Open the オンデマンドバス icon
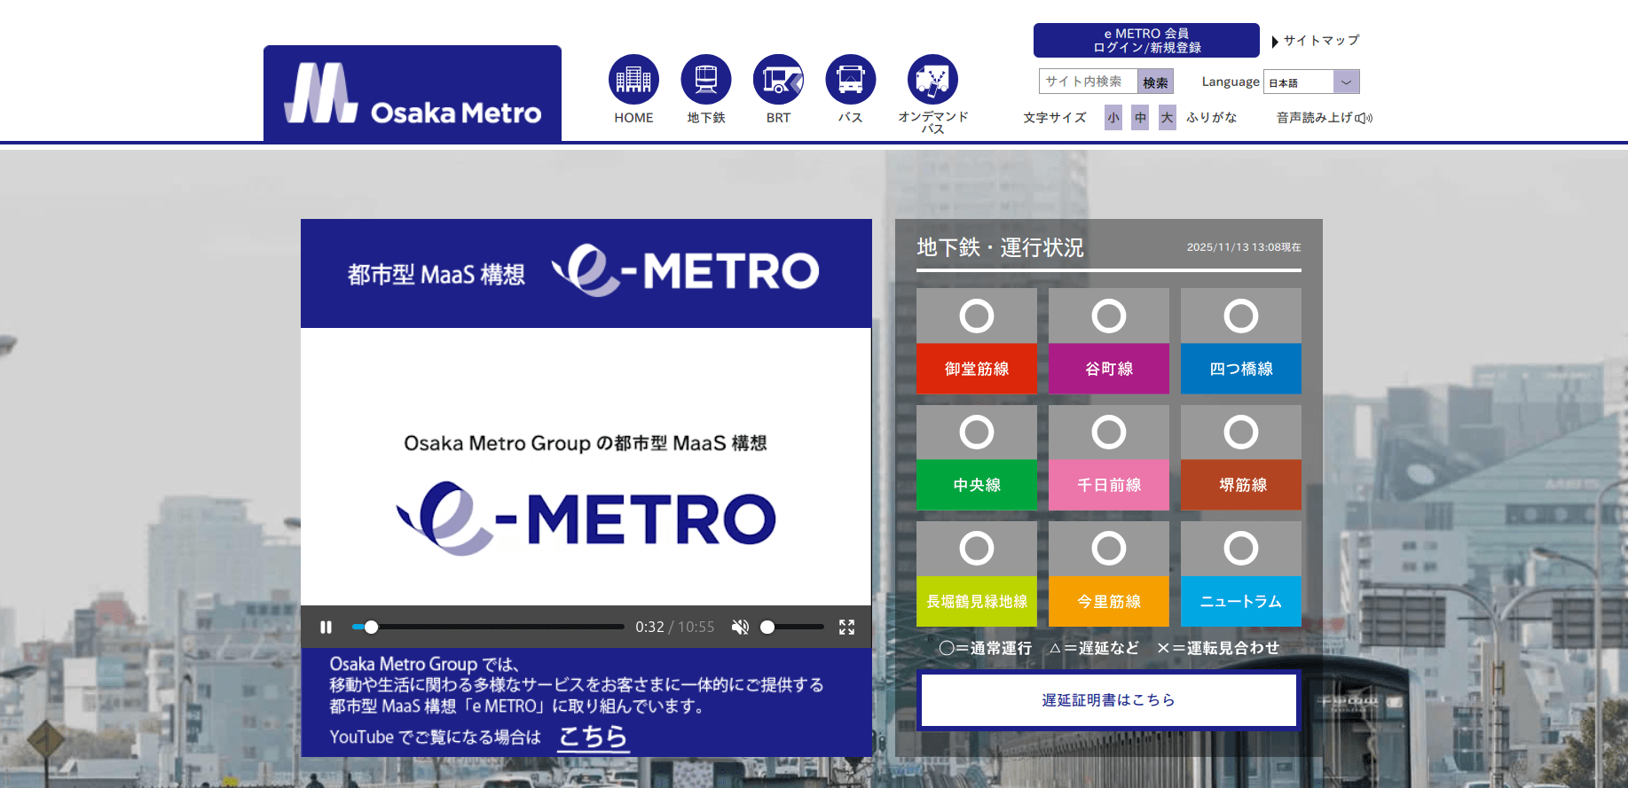This screenshot has height=788, width=1628. coord(932,80)
